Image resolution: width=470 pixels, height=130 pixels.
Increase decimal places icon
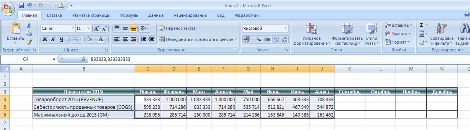click(276, 40)
